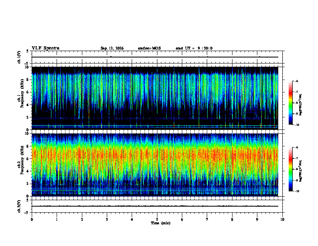Click the upper color scale bar

[x=290, y=103]
